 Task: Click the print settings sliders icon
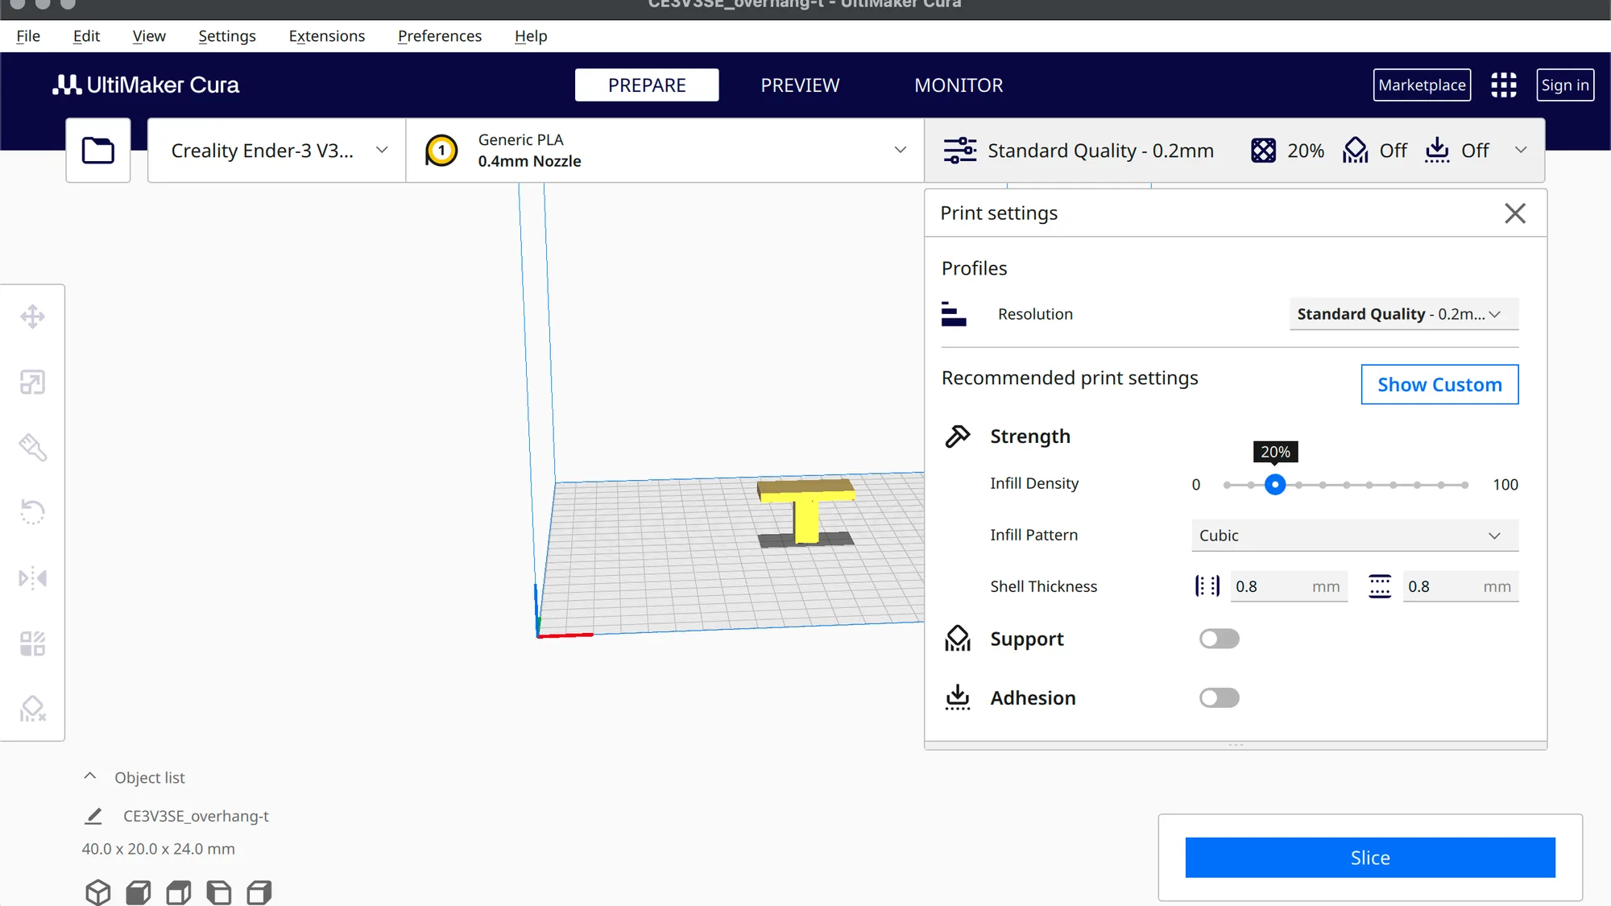click(959, 151)
